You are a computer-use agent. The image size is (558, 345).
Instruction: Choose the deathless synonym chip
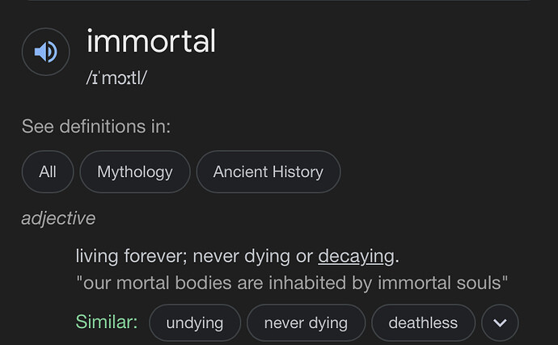point(423,322)
